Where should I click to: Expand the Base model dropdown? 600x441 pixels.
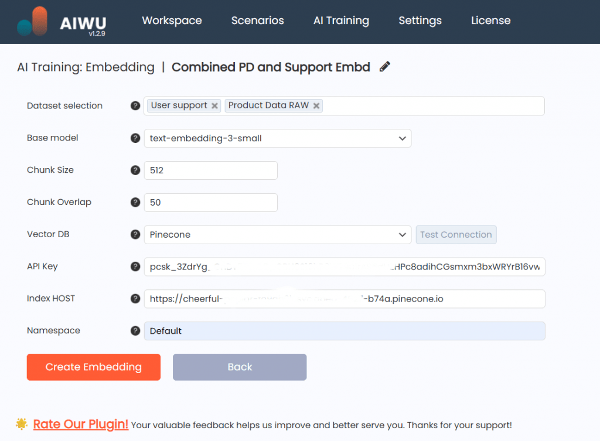pyautogui.click(x=277, y=138)
